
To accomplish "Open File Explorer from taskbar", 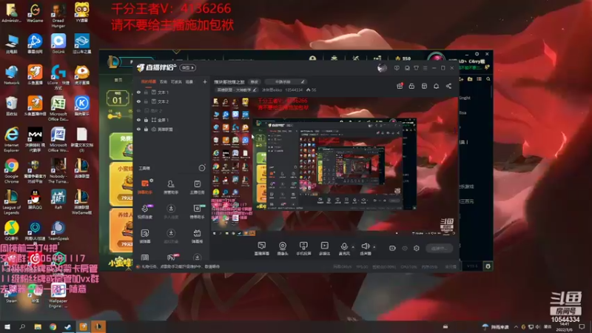I will [x=38, y=326].
